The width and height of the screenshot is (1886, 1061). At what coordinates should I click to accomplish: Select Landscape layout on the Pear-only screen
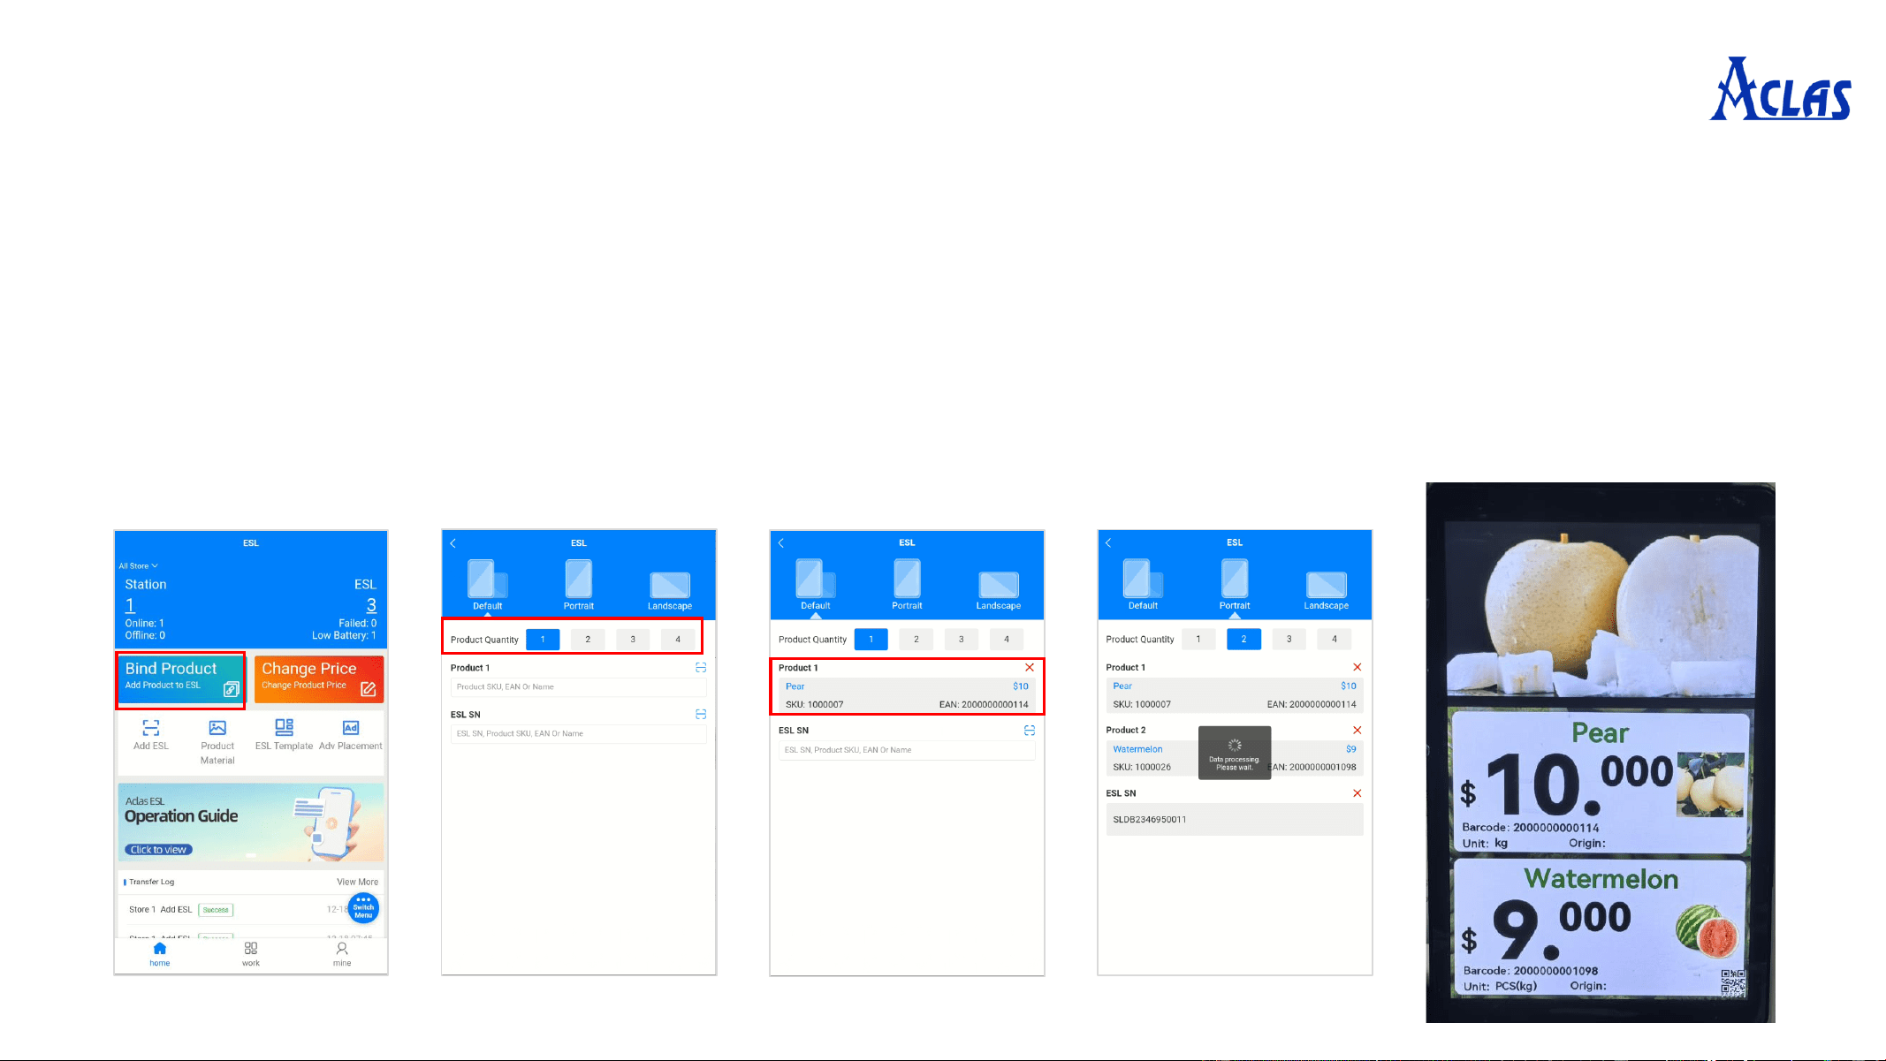pyautogui.click(x=999, y=590)
